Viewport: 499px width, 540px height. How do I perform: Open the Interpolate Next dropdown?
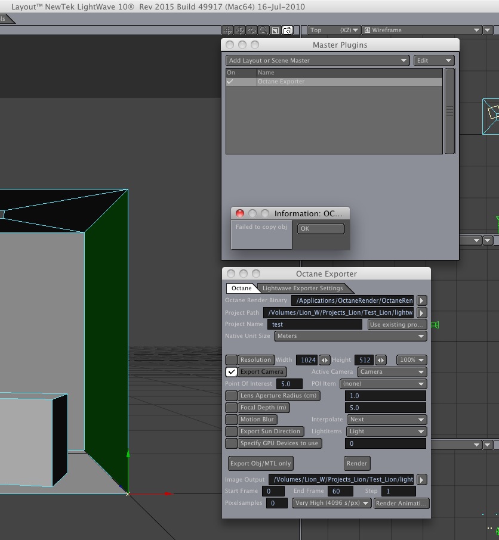[x=387, y=420]
